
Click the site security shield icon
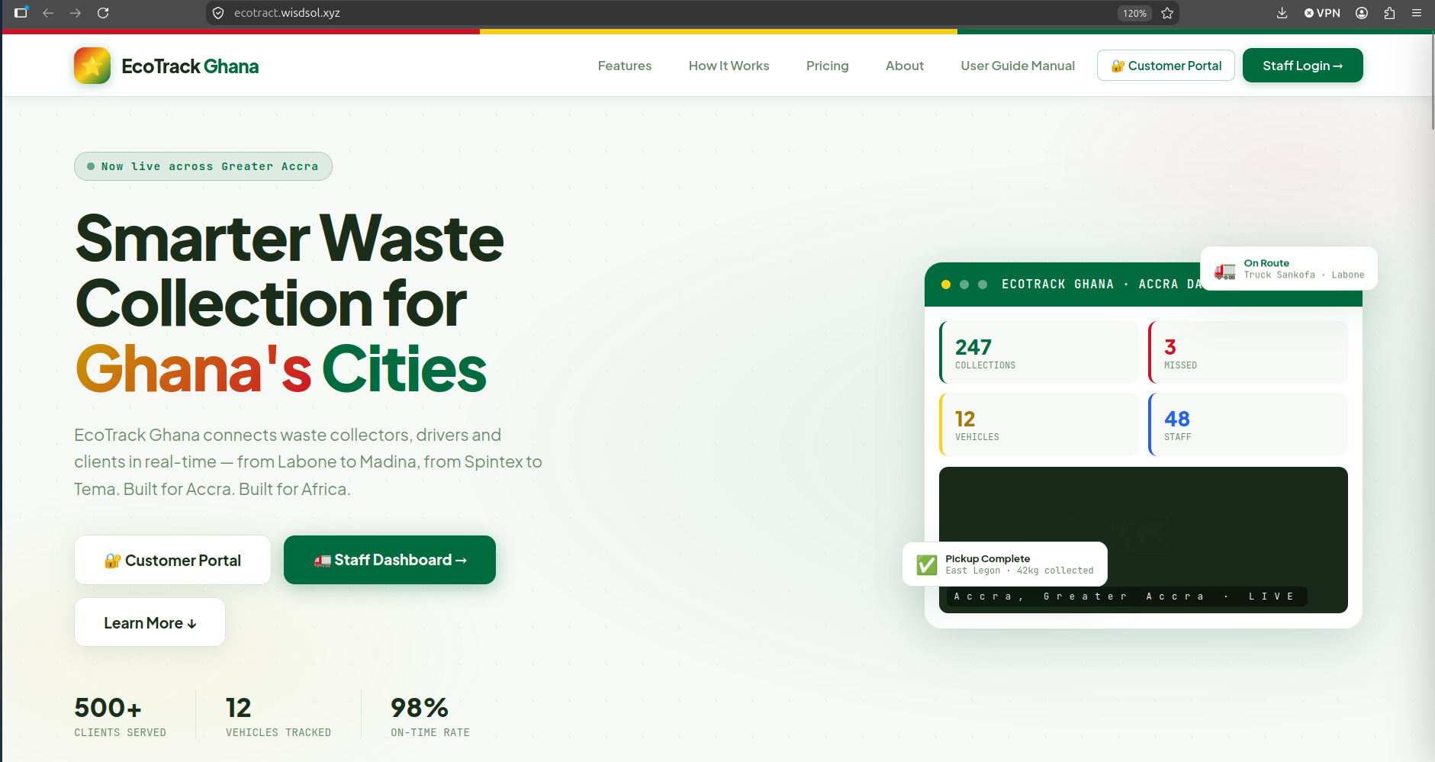click(218, 13)
